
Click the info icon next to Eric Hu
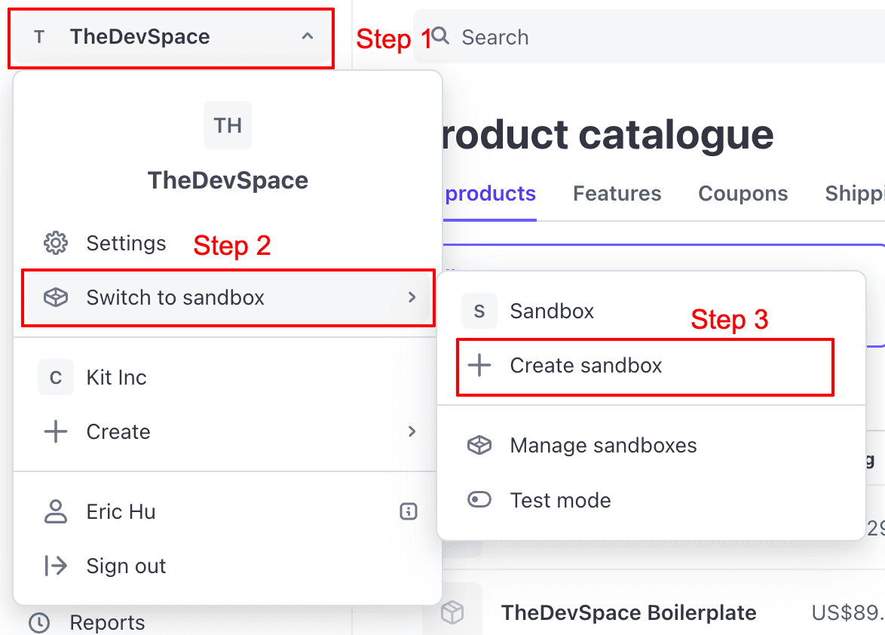tap(408, 511)
